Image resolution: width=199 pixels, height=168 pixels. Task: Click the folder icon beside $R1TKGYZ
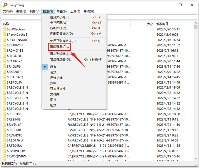tap(4, 61)
